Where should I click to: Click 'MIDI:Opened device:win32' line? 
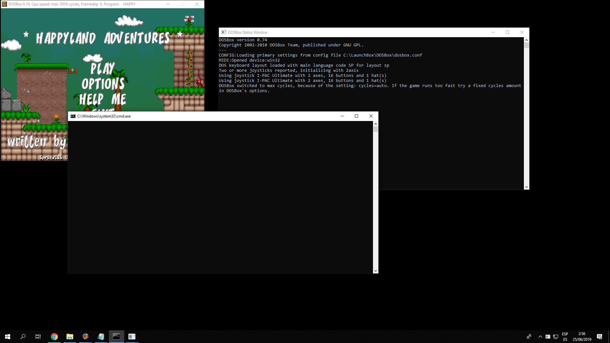coord(249,60)
